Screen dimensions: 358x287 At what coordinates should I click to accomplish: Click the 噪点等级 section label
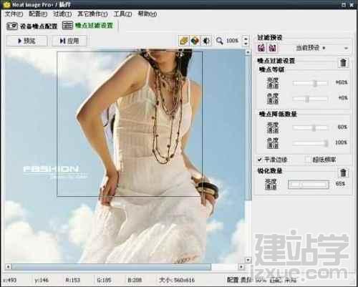[272, 69]
